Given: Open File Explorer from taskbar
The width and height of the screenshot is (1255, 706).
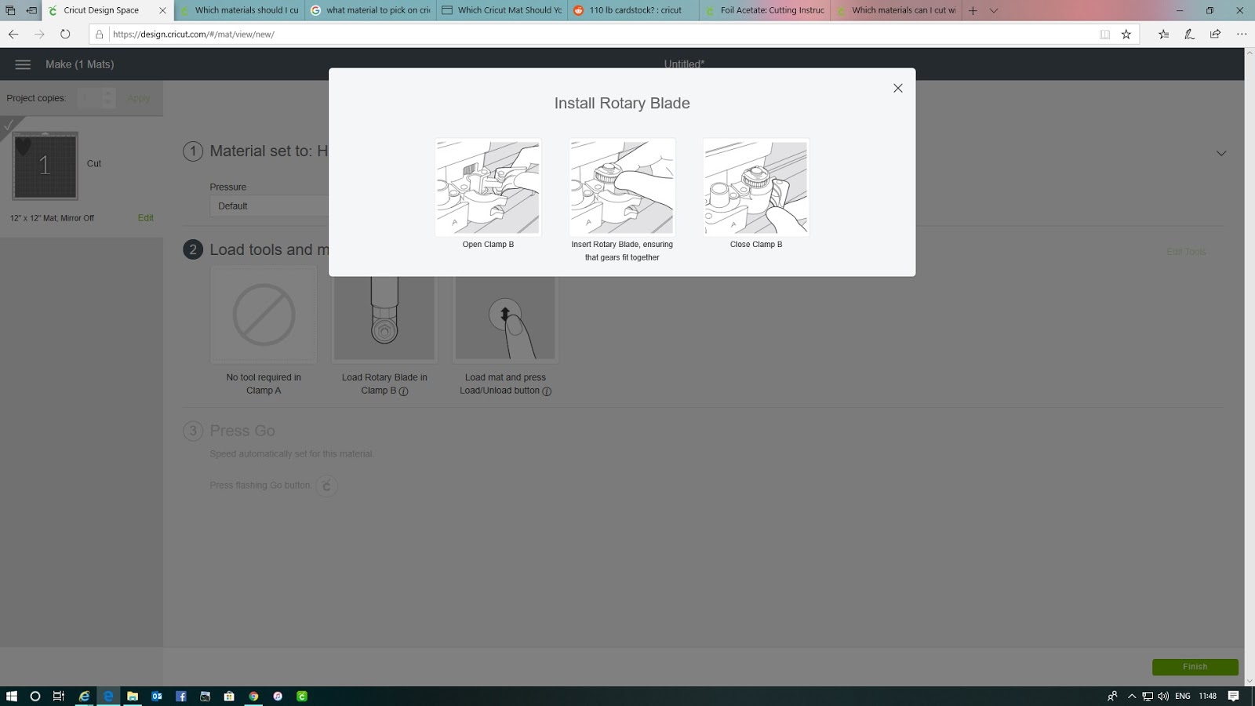Looking at the screenshot, I should [133, 696].
